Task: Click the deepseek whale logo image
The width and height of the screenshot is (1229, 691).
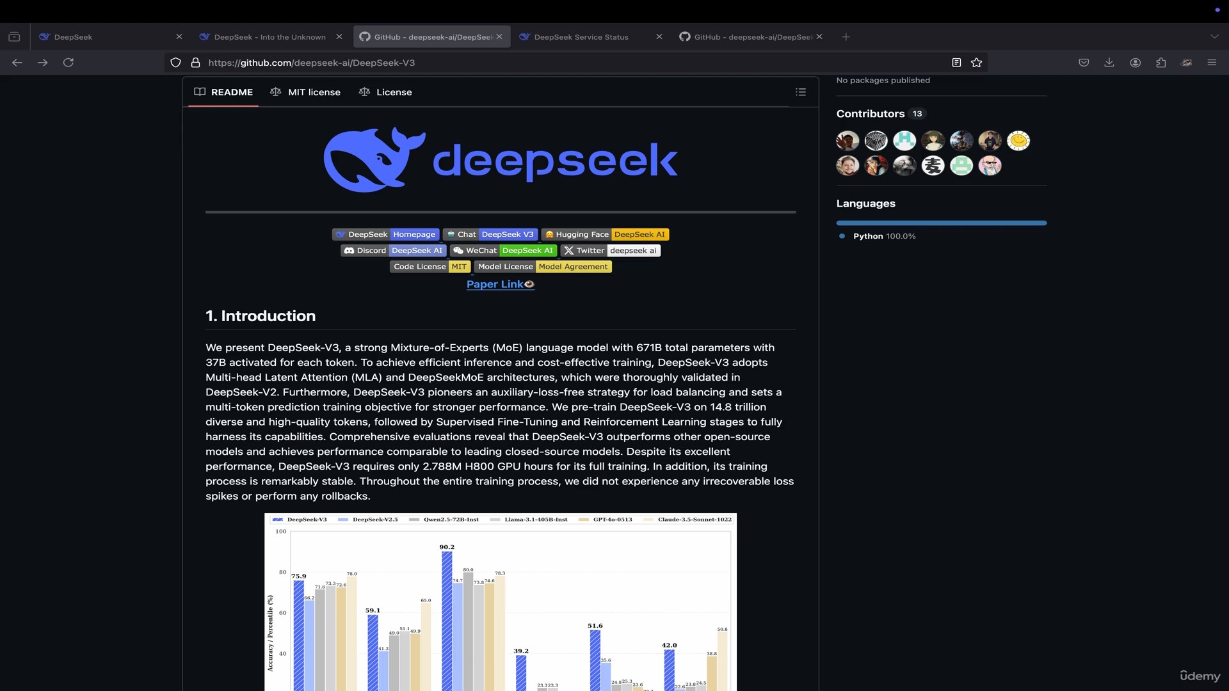Action: click(501, 159)
